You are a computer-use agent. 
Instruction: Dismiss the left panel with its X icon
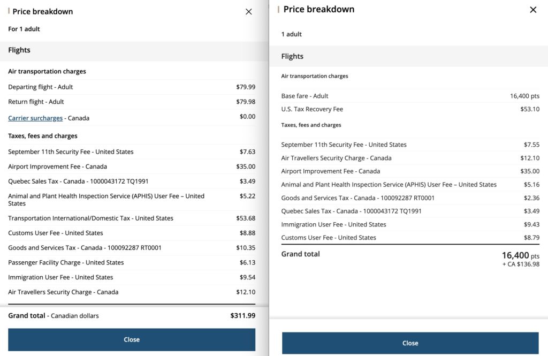tap(248, 11)
